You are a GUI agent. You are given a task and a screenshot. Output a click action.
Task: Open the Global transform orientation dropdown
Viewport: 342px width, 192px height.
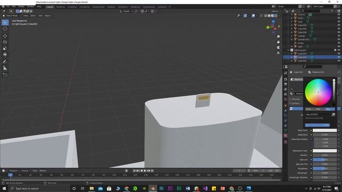point(126,11)
